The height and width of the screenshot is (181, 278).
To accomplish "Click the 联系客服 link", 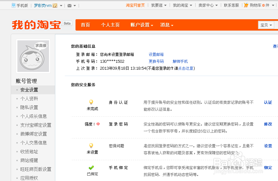I will click(231, 5).
